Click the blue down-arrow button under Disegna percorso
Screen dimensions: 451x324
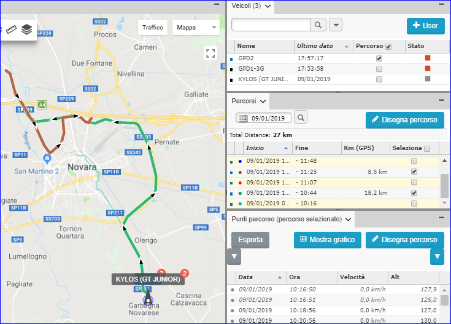pos(437,256)
